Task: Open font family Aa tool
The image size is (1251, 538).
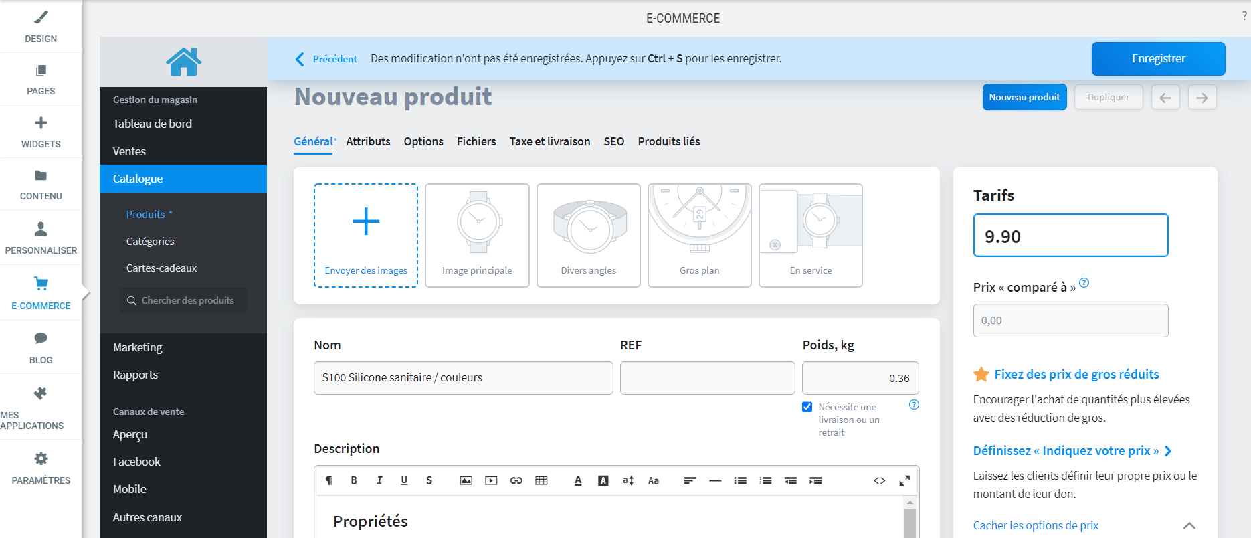Action: 654,480
